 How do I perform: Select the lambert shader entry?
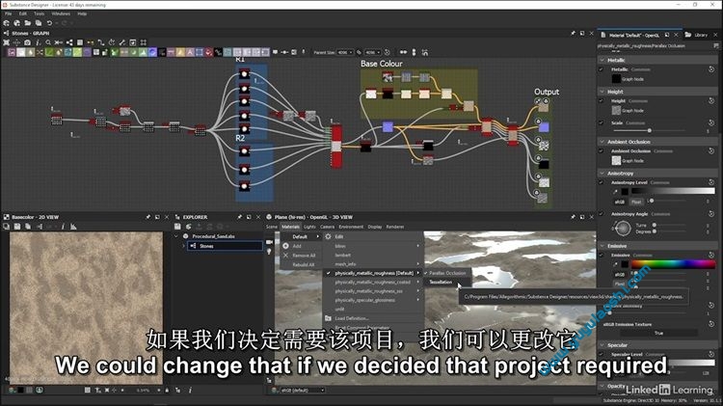coord(342,256)
